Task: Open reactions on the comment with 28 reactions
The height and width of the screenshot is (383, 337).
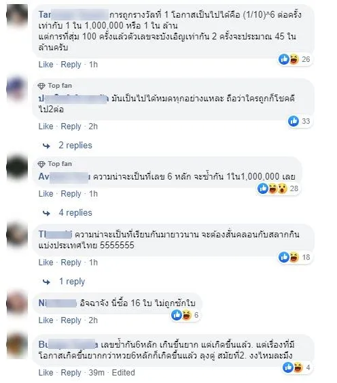Action: click(x=278, y=188)
